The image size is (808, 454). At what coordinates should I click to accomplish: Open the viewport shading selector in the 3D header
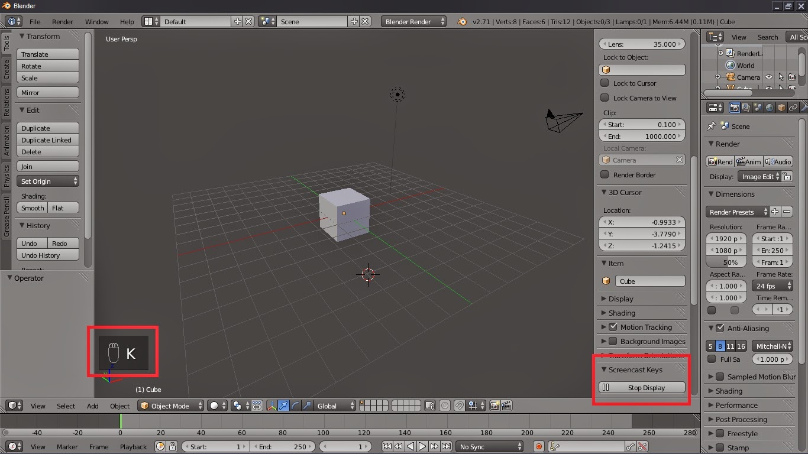tap(217, 406)
